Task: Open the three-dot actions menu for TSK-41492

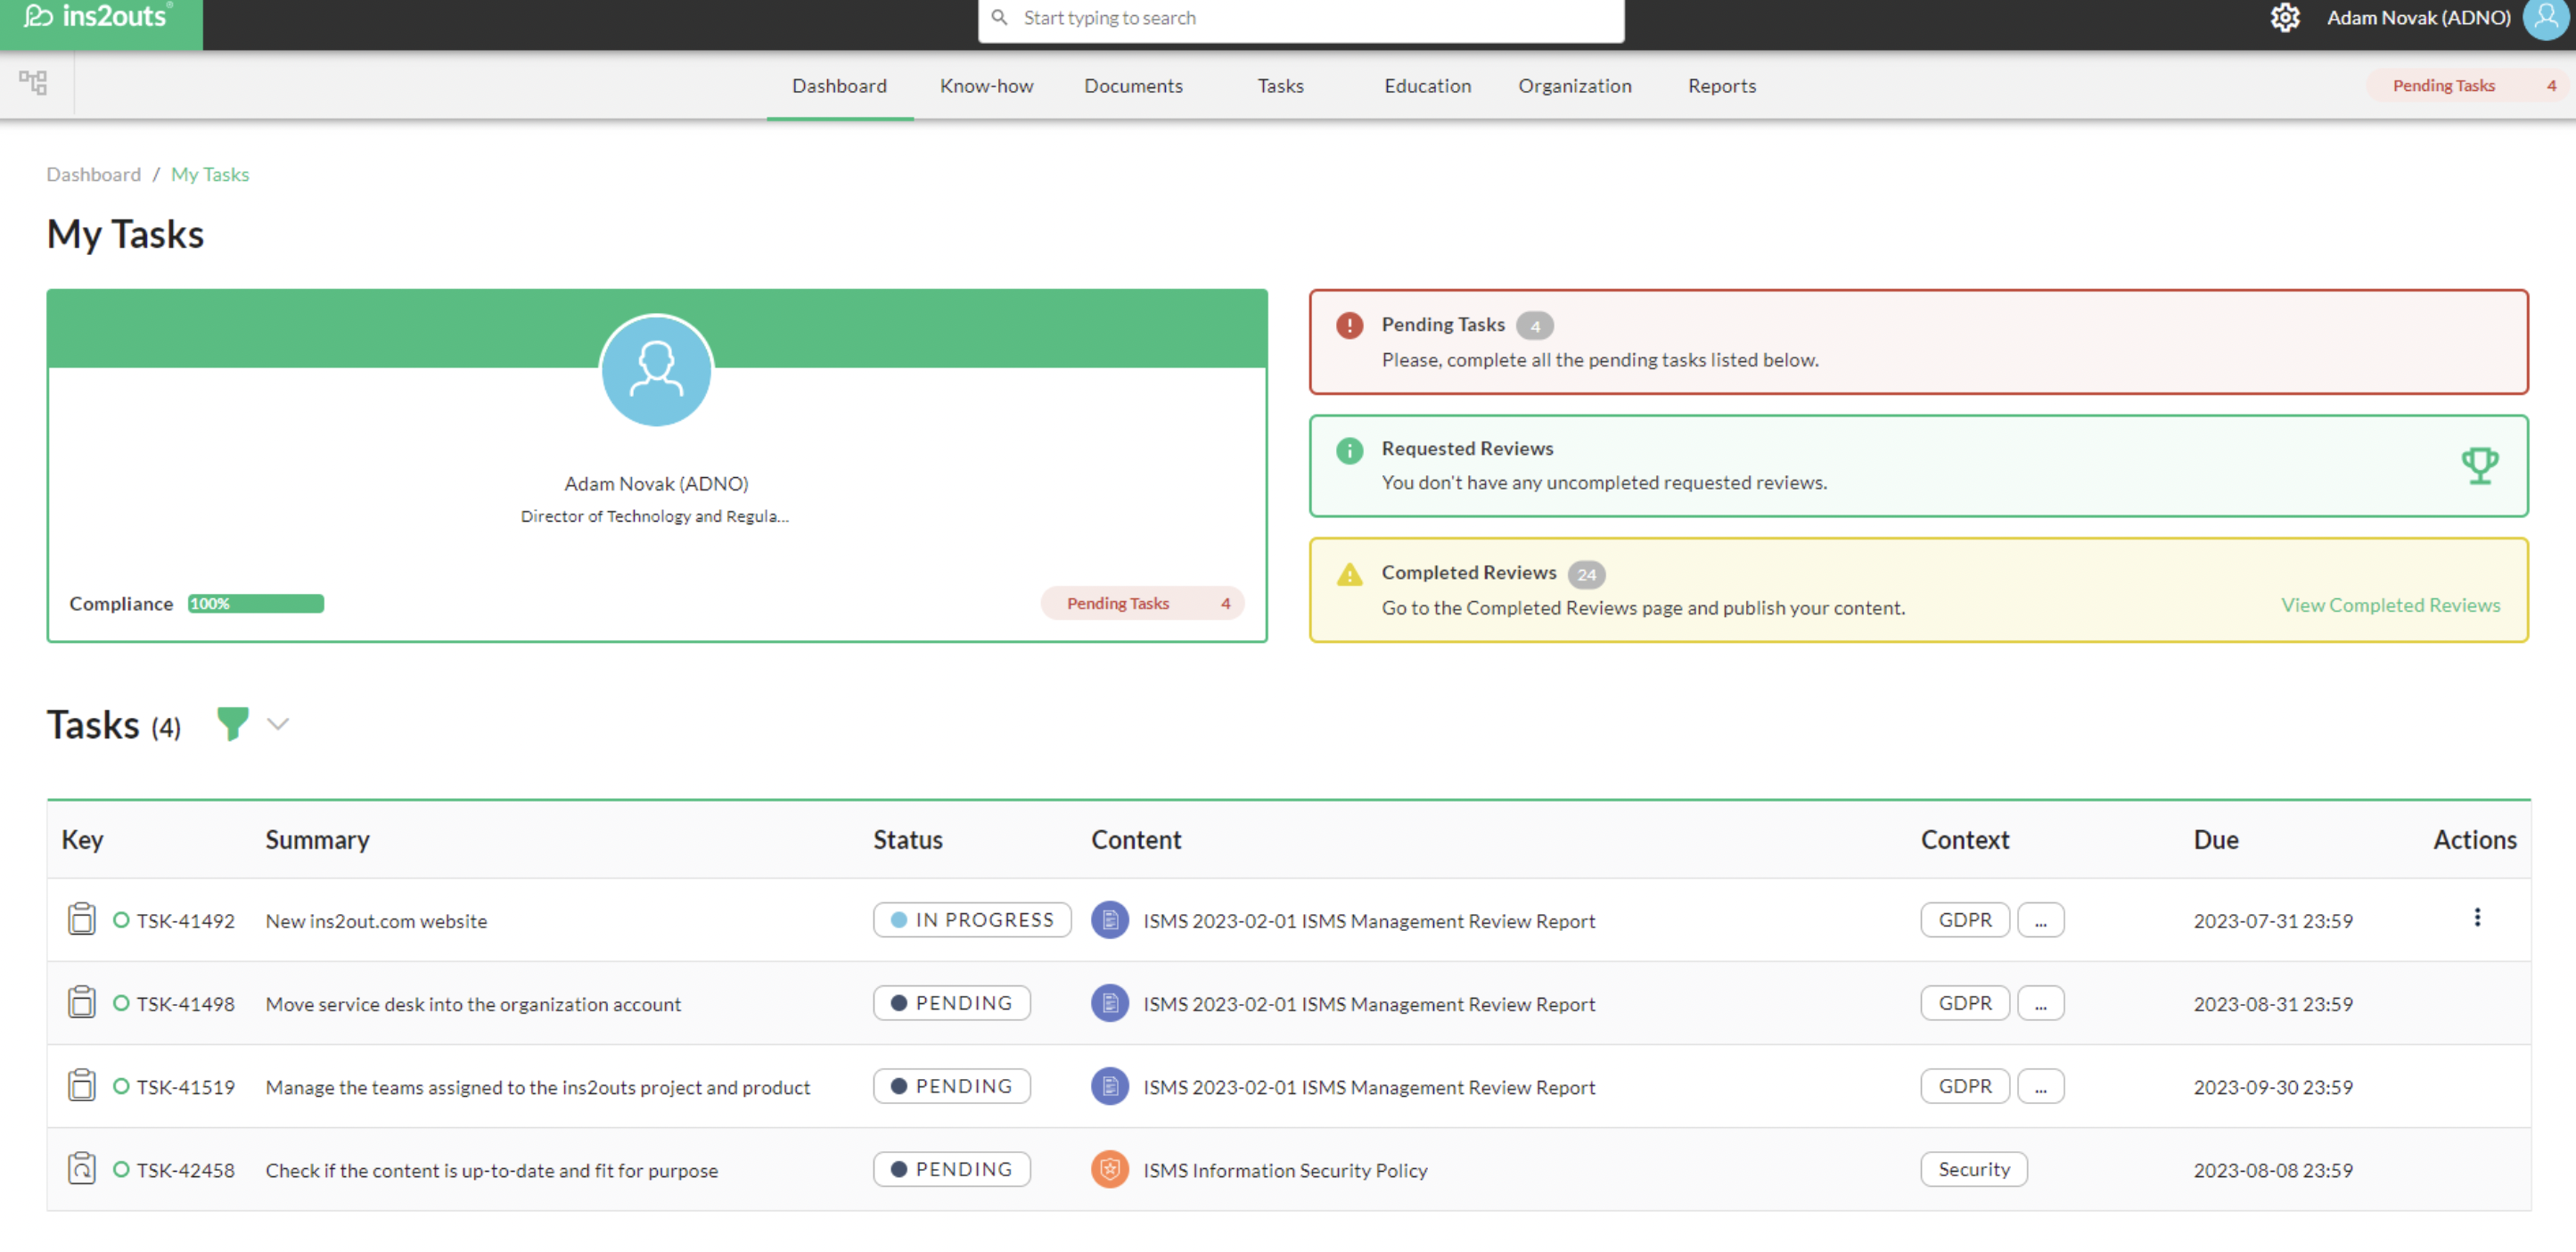Action: pyautogui.click(x=2478, y=916)
